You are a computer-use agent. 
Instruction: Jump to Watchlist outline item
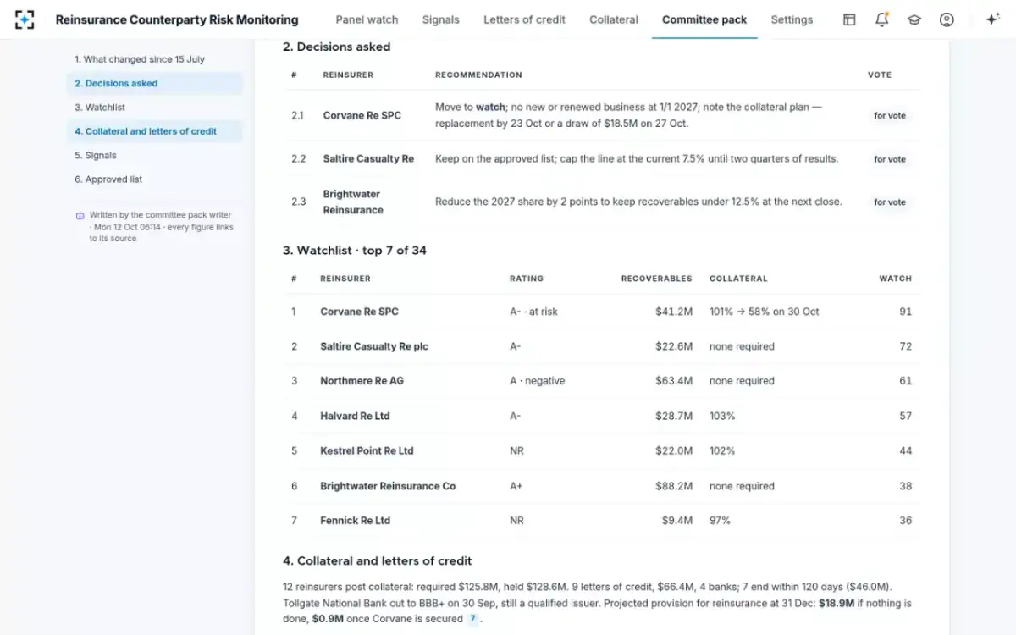point(154,108)
